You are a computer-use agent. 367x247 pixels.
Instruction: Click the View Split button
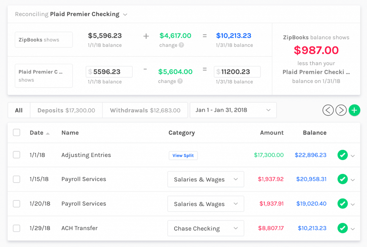coord(183,155)
